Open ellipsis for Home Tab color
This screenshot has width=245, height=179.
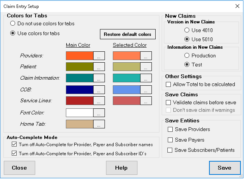coord(99,124)
